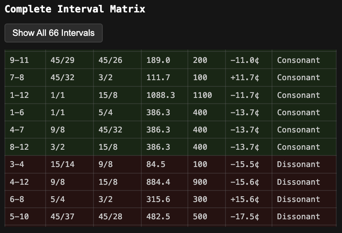Click the 5/4 ratio in the 1–6 row
This screenshot has width=342, height=233.
coord(105,112)
